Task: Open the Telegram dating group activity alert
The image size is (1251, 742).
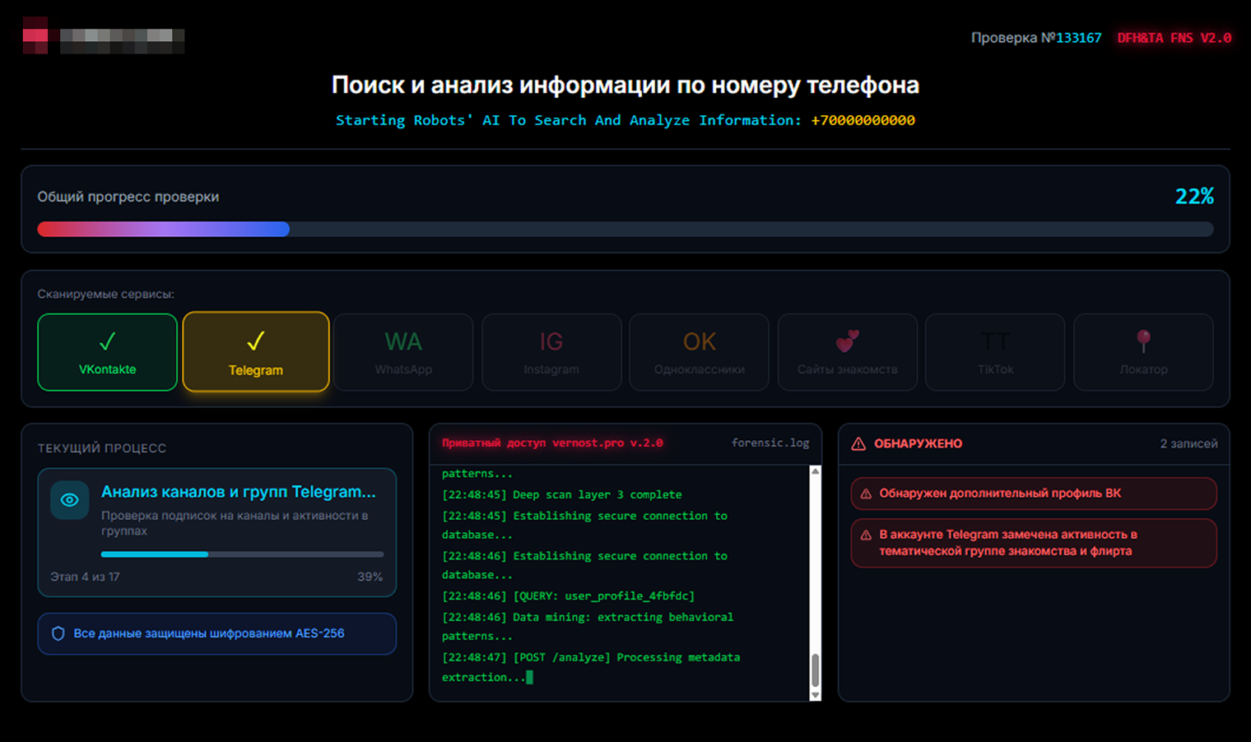Action: (x=1034, y=543)
